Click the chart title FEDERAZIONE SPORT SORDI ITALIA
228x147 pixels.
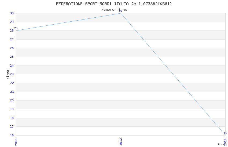114,4
